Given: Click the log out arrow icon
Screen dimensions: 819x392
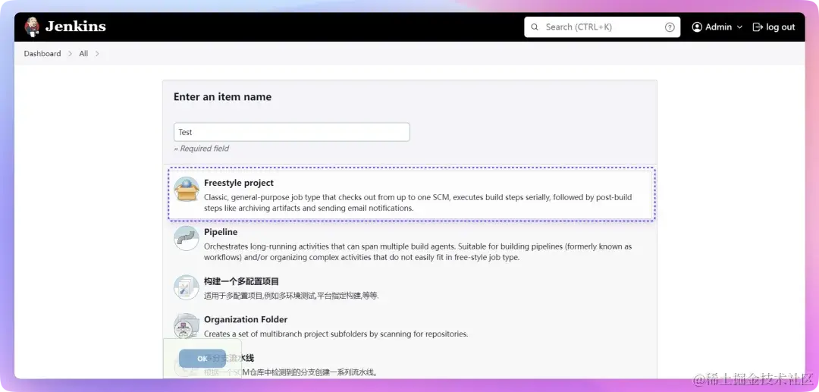Looking at the screenshot, I should tap(758, 27).
